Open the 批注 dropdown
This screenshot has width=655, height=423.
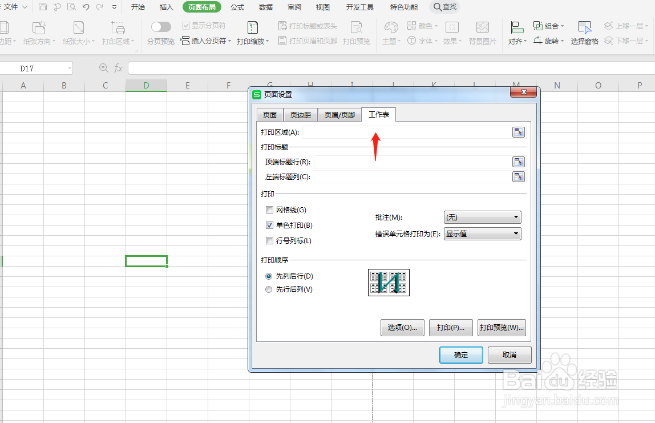click(482, 217)
